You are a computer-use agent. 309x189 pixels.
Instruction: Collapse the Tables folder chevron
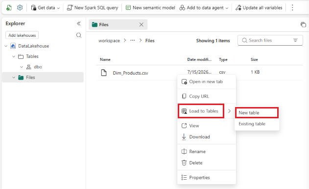[14, 56]
